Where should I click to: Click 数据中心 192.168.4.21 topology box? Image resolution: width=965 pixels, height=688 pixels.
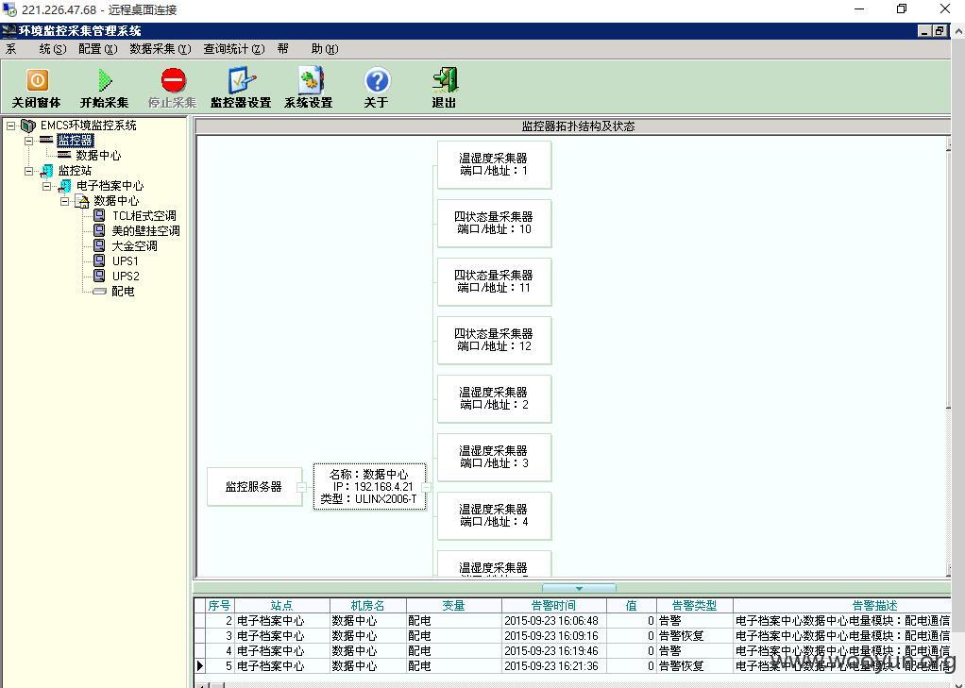click(369, 487)
